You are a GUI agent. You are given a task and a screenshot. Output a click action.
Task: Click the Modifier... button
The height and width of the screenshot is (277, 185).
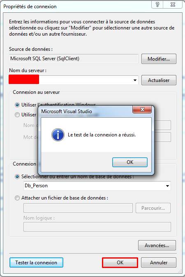159,59
